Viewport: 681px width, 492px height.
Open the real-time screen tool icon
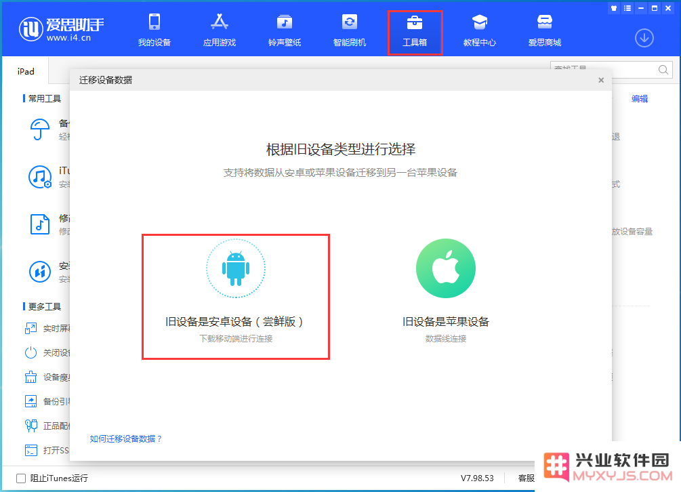click(x=30, y=328)
